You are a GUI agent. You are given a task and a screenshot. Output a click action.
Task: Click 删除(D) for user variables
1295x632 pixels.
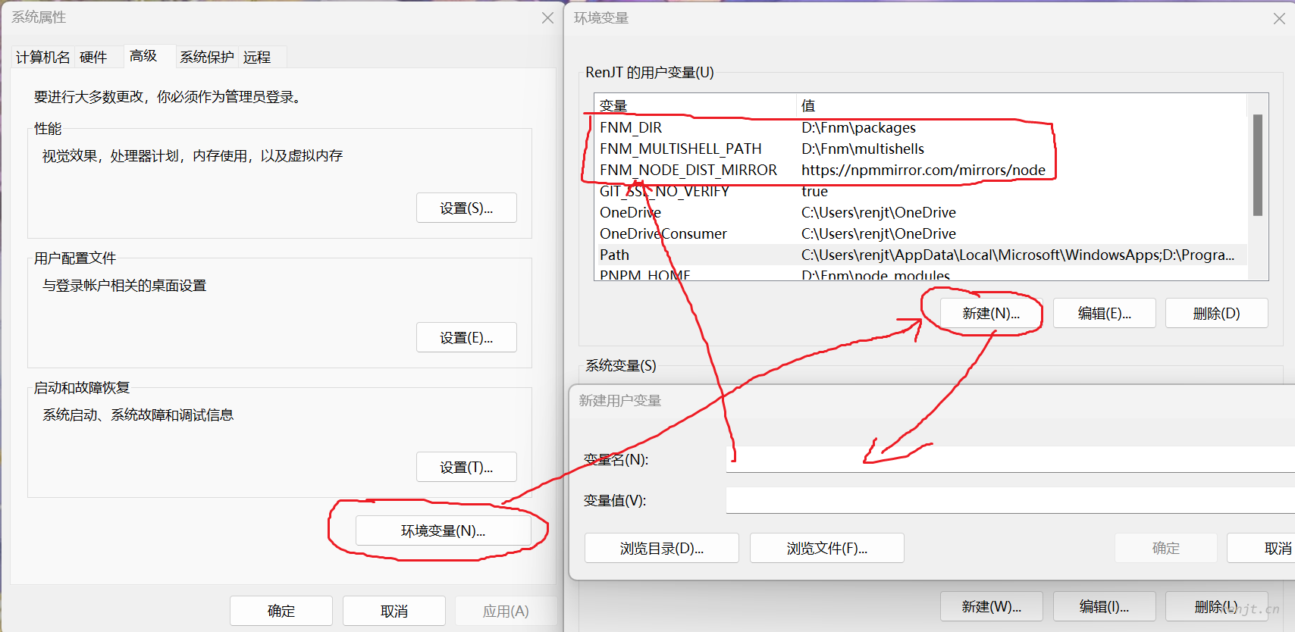[x=1217, y=313]
